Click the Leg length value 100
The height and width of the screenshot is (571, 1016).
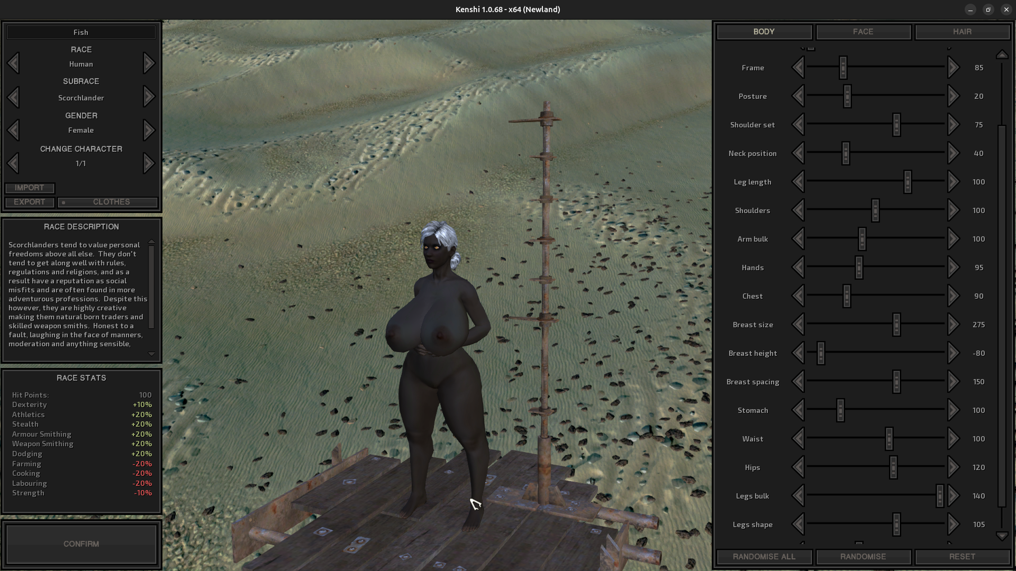(978, 182)
